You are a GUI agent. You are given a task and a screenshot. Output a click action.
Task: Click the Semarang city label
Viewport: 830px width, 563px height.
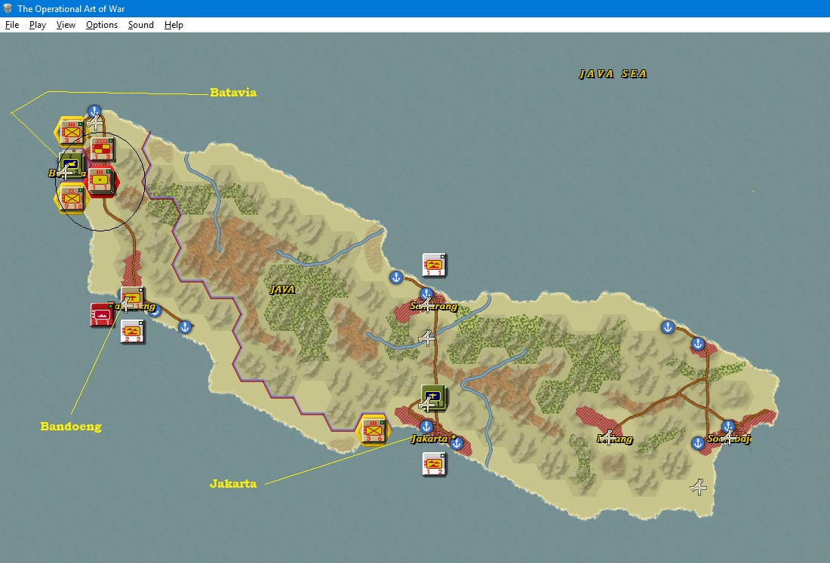point(434,306)
